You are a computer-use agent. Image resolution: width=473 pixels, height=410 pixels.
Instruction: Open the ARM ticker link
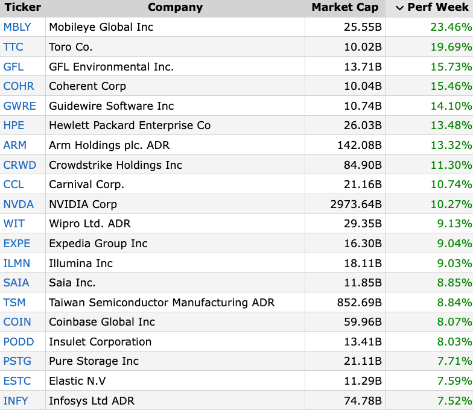coord(15,145)
